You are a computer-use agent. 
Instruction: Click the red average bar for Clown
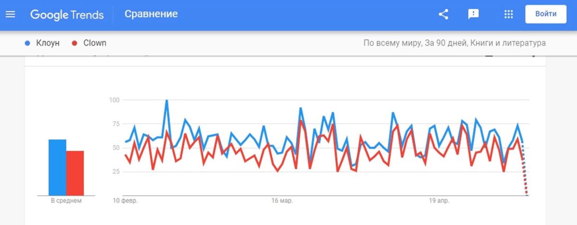tap(75, 173)
